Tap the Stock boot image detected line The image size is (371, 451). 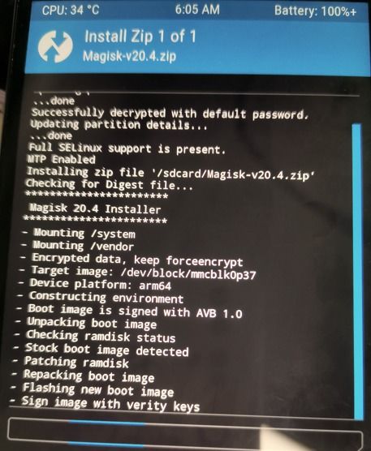[x=101, y=350]
